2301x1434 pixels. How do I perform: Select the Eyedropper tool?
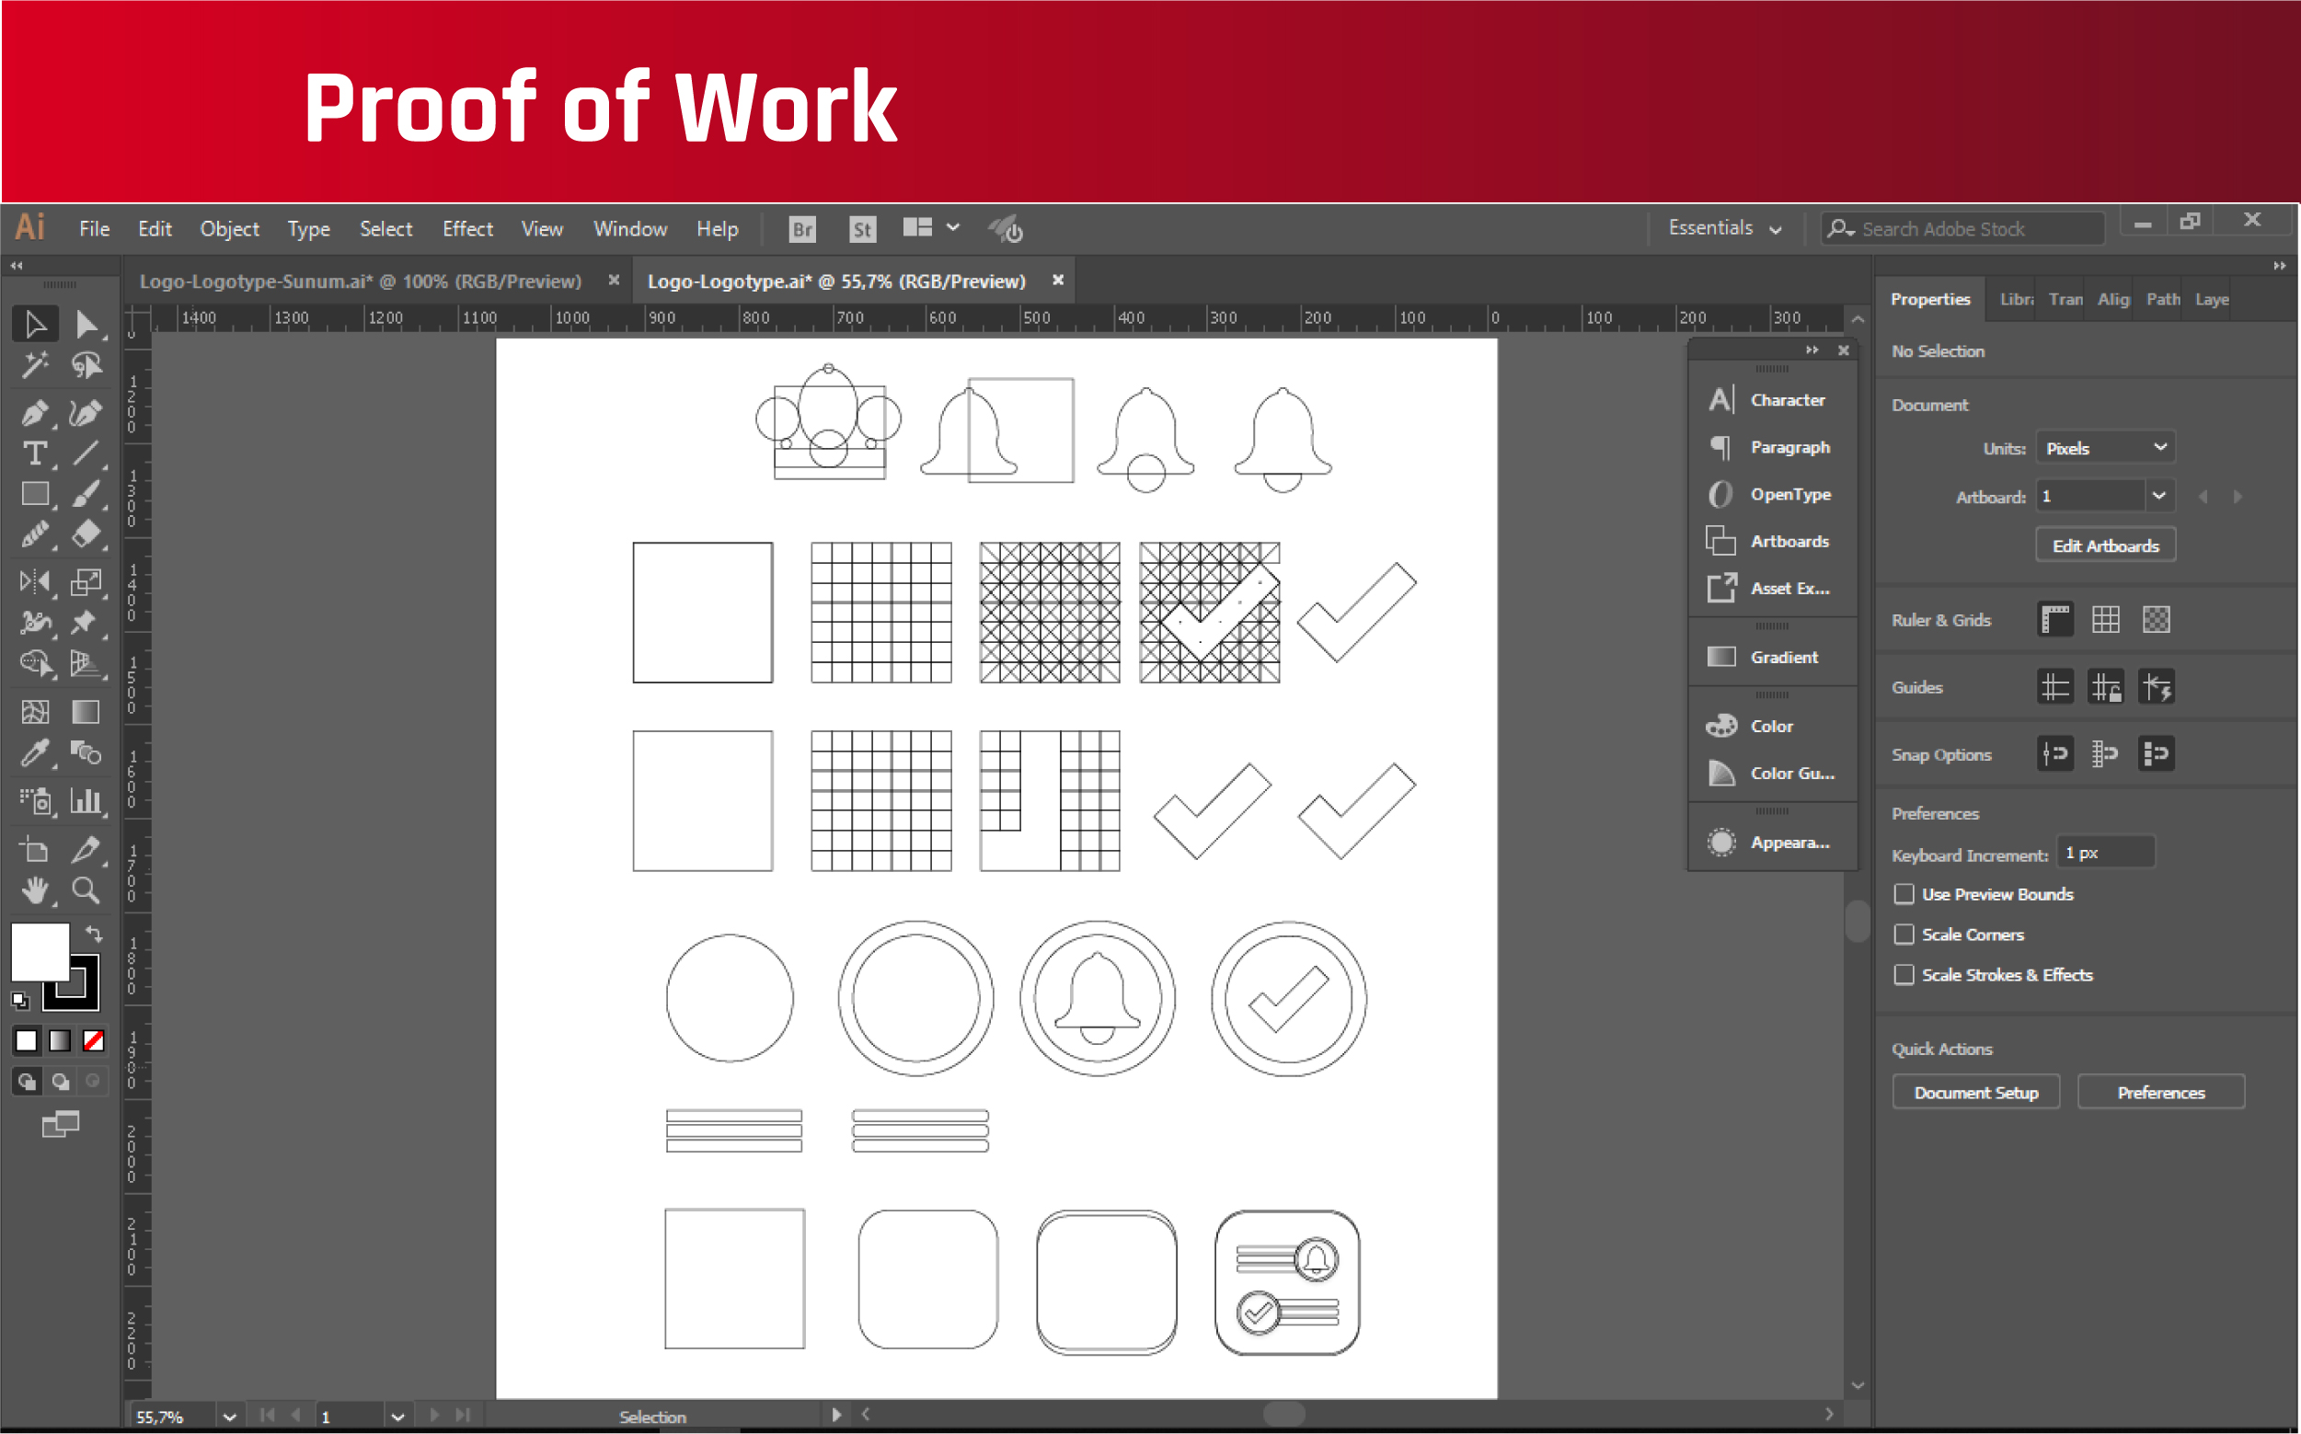pos(34,754)
